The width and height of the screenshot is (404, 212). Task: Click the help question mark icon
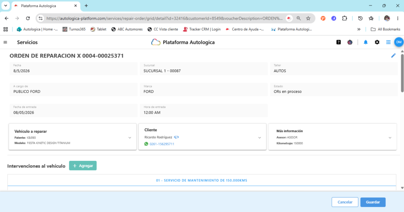pos(339,42)
